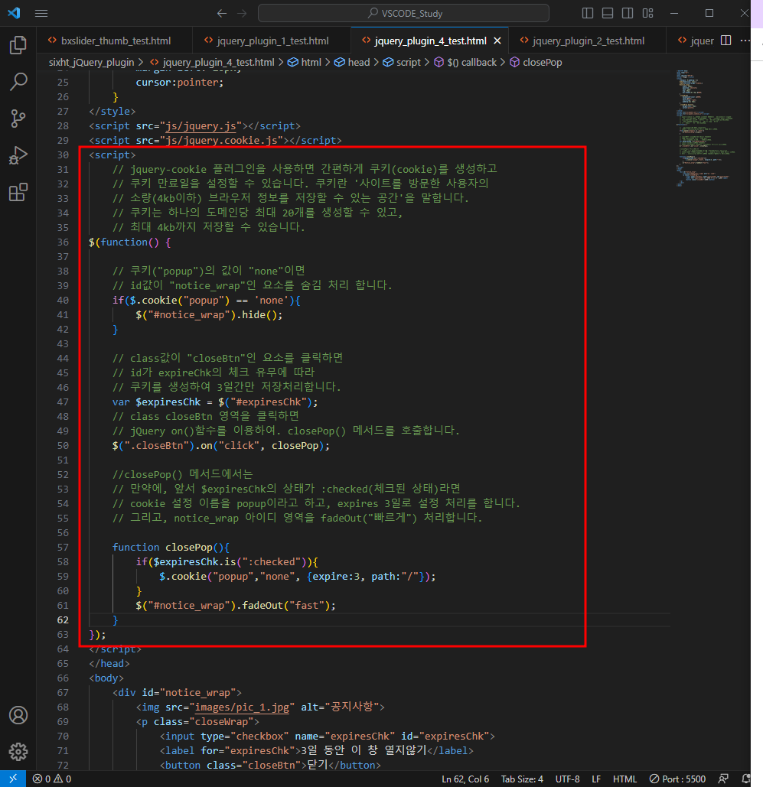Click line number 36 in the gutter
Viewport: 763px width, 787px height.
click(x=63, y=242)
